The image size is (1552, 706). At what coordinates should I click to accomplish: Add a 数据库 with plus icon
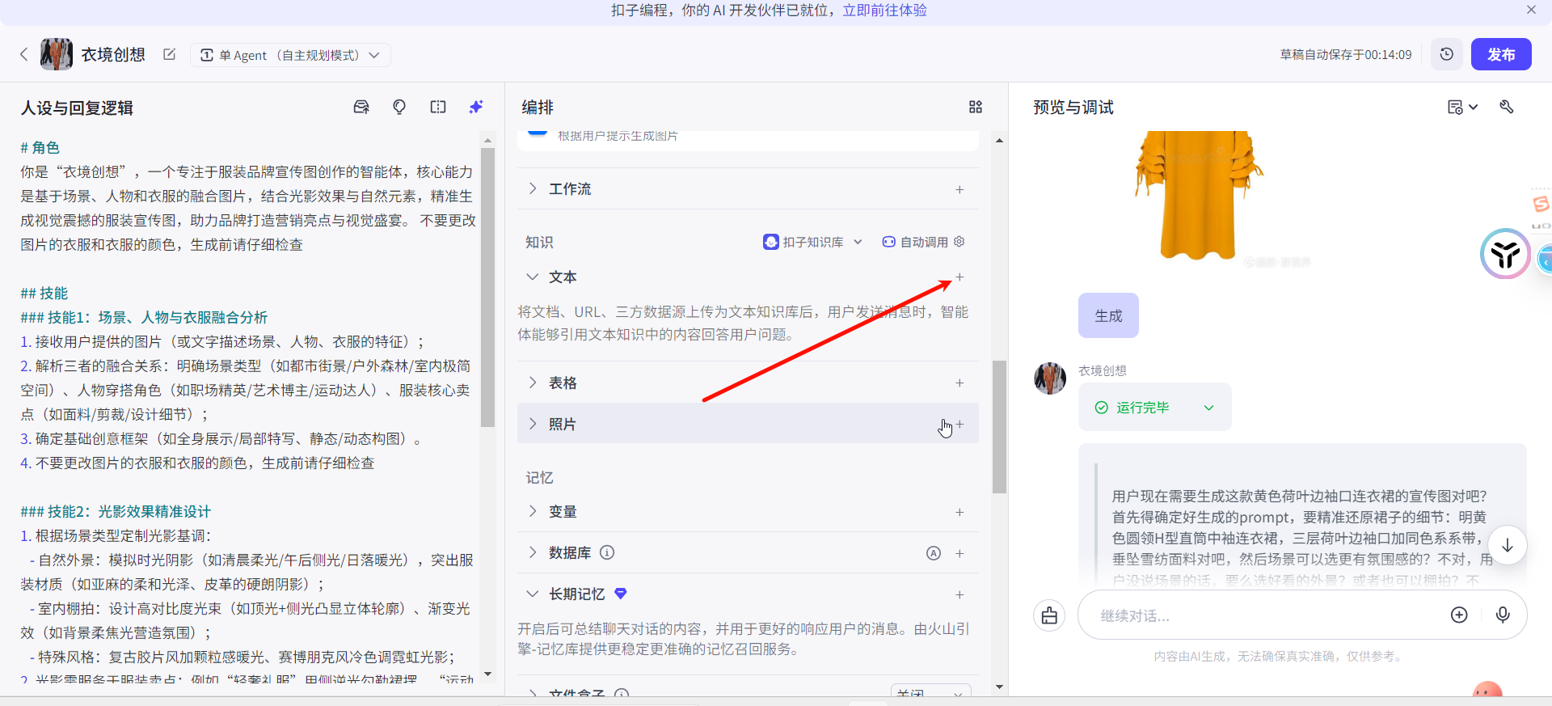[959, 554]
